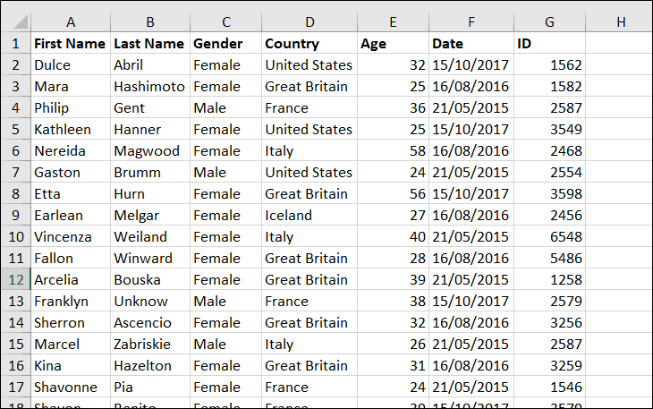Select column A header

pyautogui.click(x=70, y=21)
